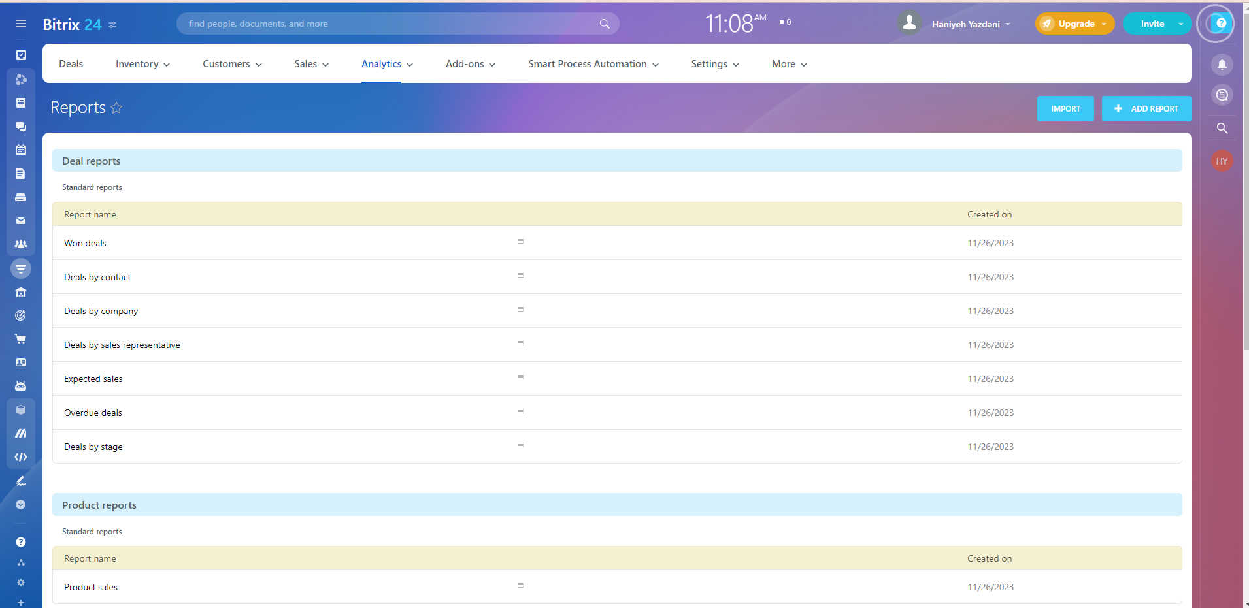Open the Deals by contact report
1249x608 pixels.
click(x=97, y=277)
